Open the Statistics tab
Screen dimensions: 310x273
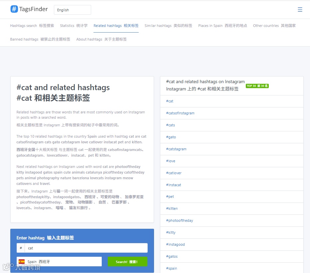(74, 26)
